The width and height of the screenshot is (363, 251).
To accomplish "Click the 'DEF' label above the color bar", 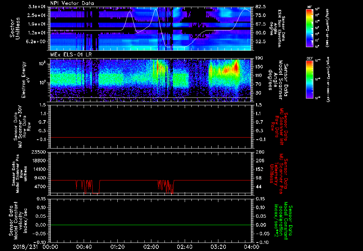I will (310, 58).
